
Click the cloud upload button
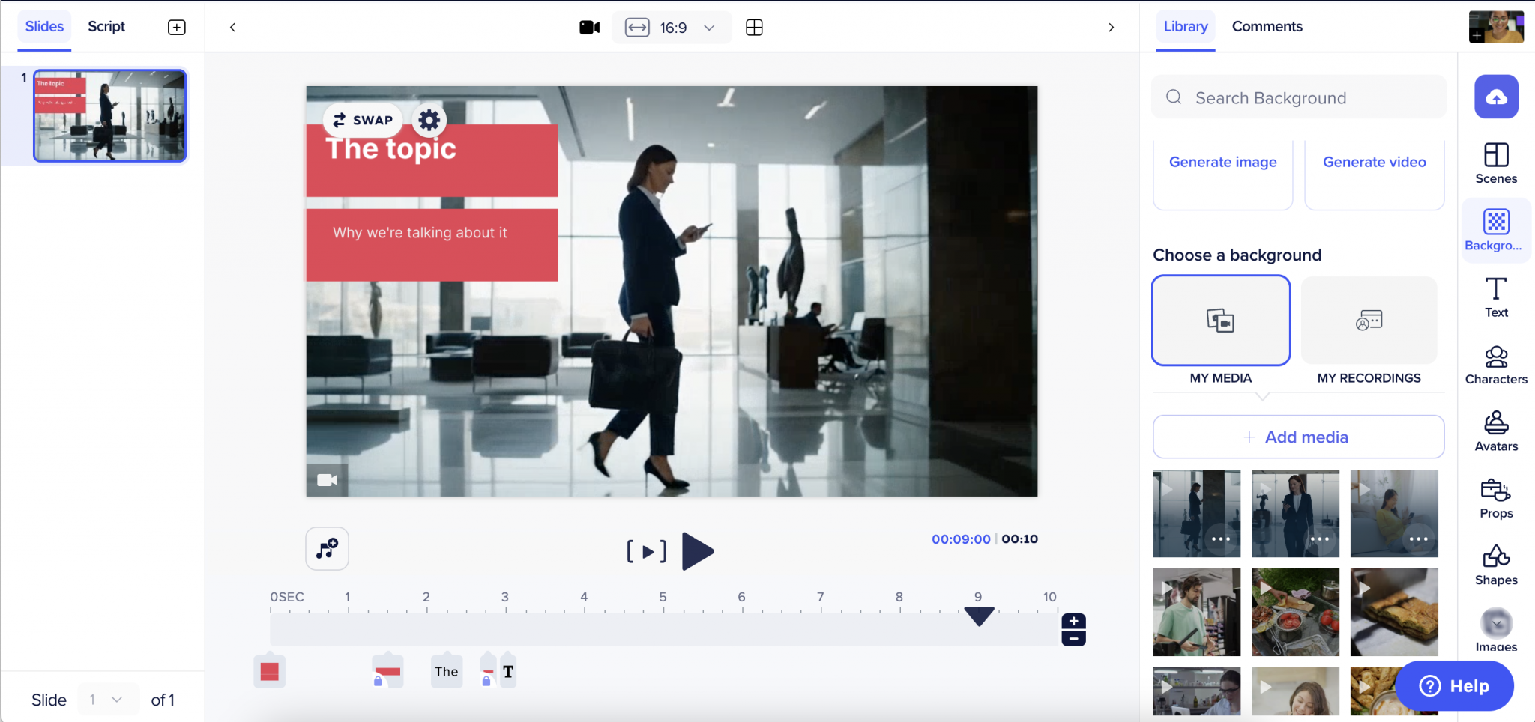[x=1495, y=97]
